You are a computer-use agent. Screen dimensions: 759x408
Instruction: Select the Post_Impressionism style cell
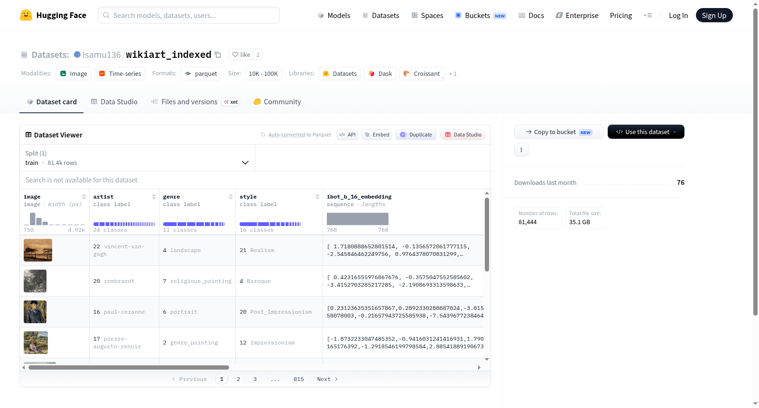point(279,312)
